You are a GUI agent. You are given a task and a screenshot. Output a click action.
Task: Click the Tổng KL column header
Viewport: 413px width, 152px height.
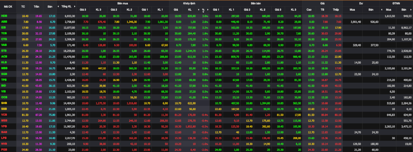(66, 6)
